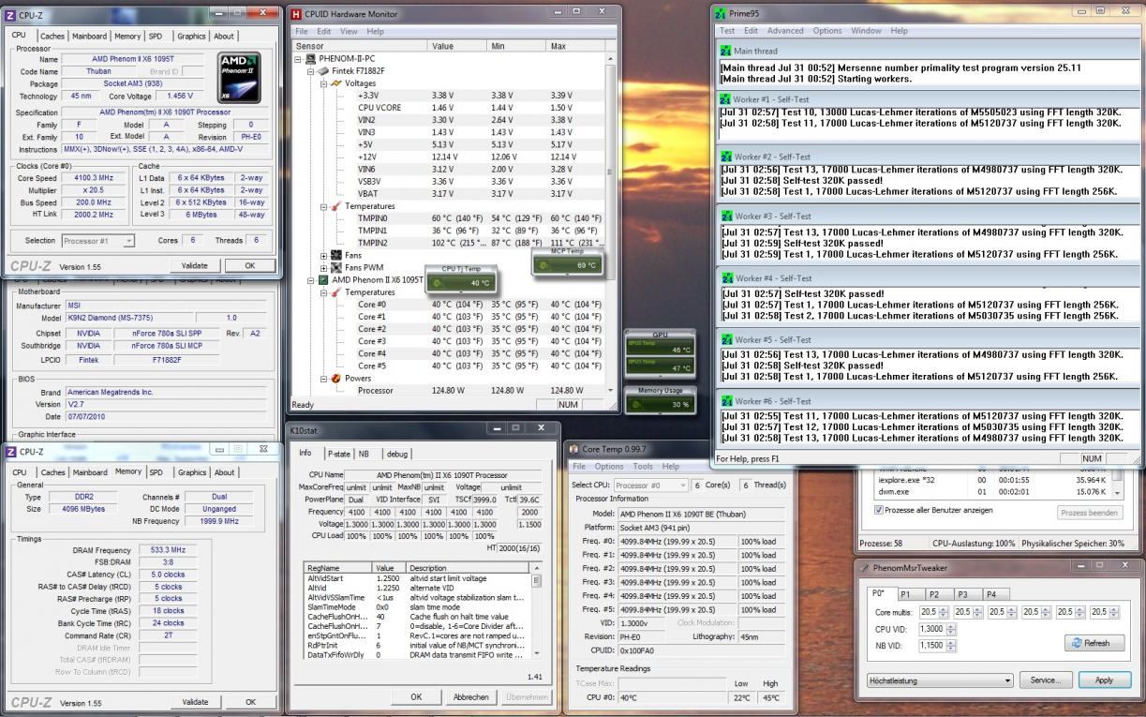Open the Options menu in Prime95
This screenshot has height=717, width=1146.
826,30
